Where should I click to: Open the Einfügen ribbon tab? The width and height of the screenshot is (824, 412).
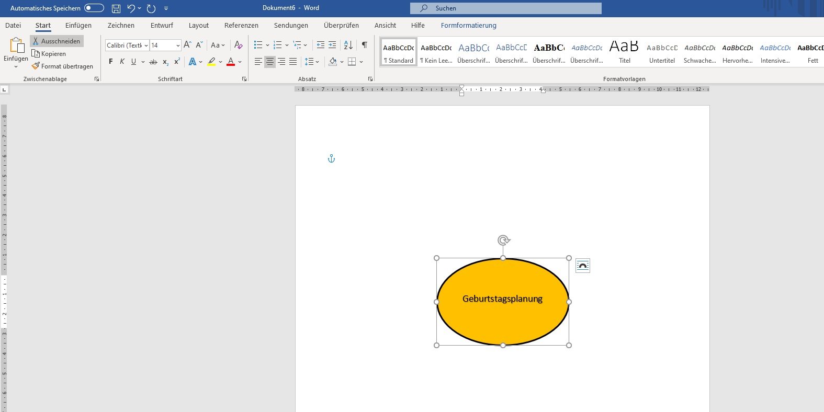coord(78,25)
